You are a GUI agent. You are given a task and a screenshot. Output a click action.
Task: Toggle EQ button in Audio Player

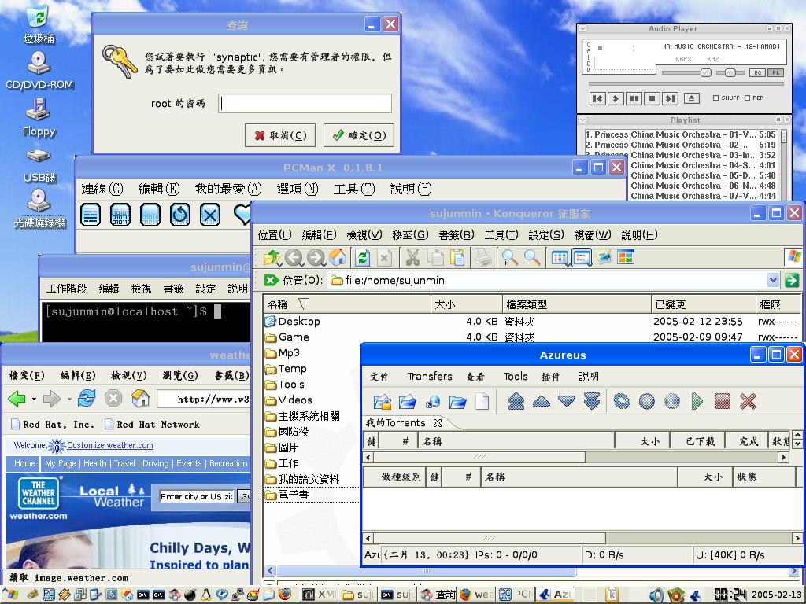pyautogui.click(x=758, y=72)
